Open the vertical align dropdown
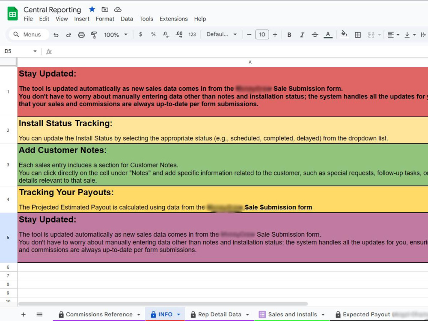428x321 pixels. click(x=410, y=35)
